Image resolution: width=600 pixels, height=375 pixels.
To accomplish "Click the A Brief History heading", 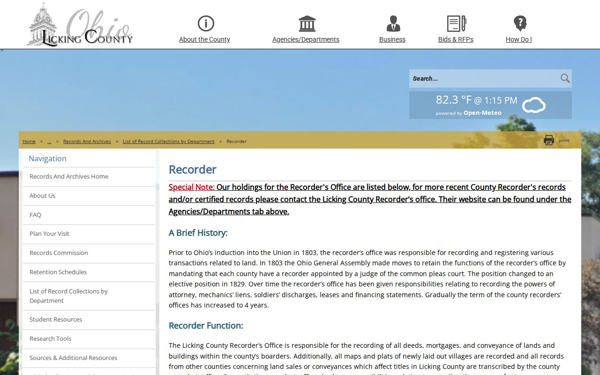I will pos(198,233).
